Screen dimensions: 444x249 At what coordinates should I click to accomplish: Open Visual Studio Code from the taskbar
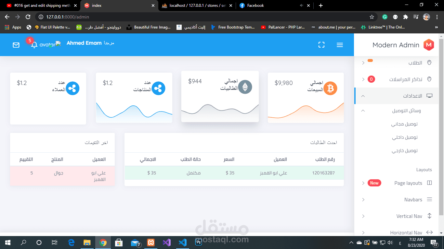click(x=183, y=243)
